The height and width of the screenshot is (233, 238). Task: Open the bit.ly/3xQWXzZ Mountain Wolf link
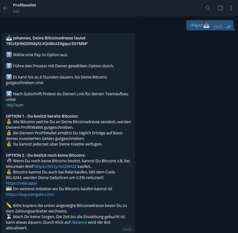55,166
